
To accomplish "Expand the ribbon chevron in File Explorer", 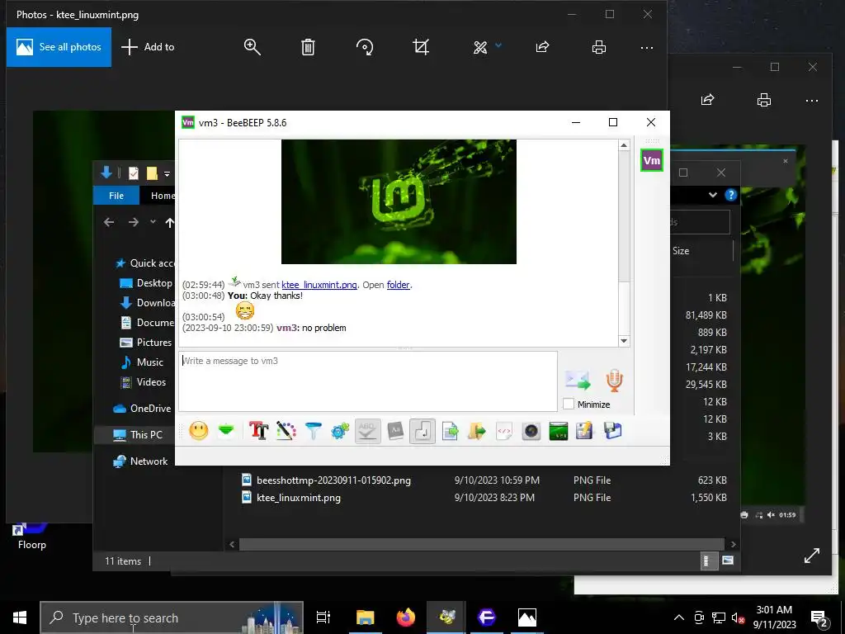I will (713, 195).
